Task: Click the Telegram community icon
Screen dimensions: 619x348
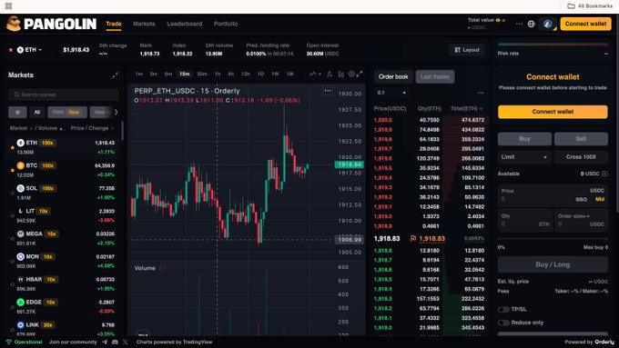Action: pyautogui.click(x=105, y=342)
